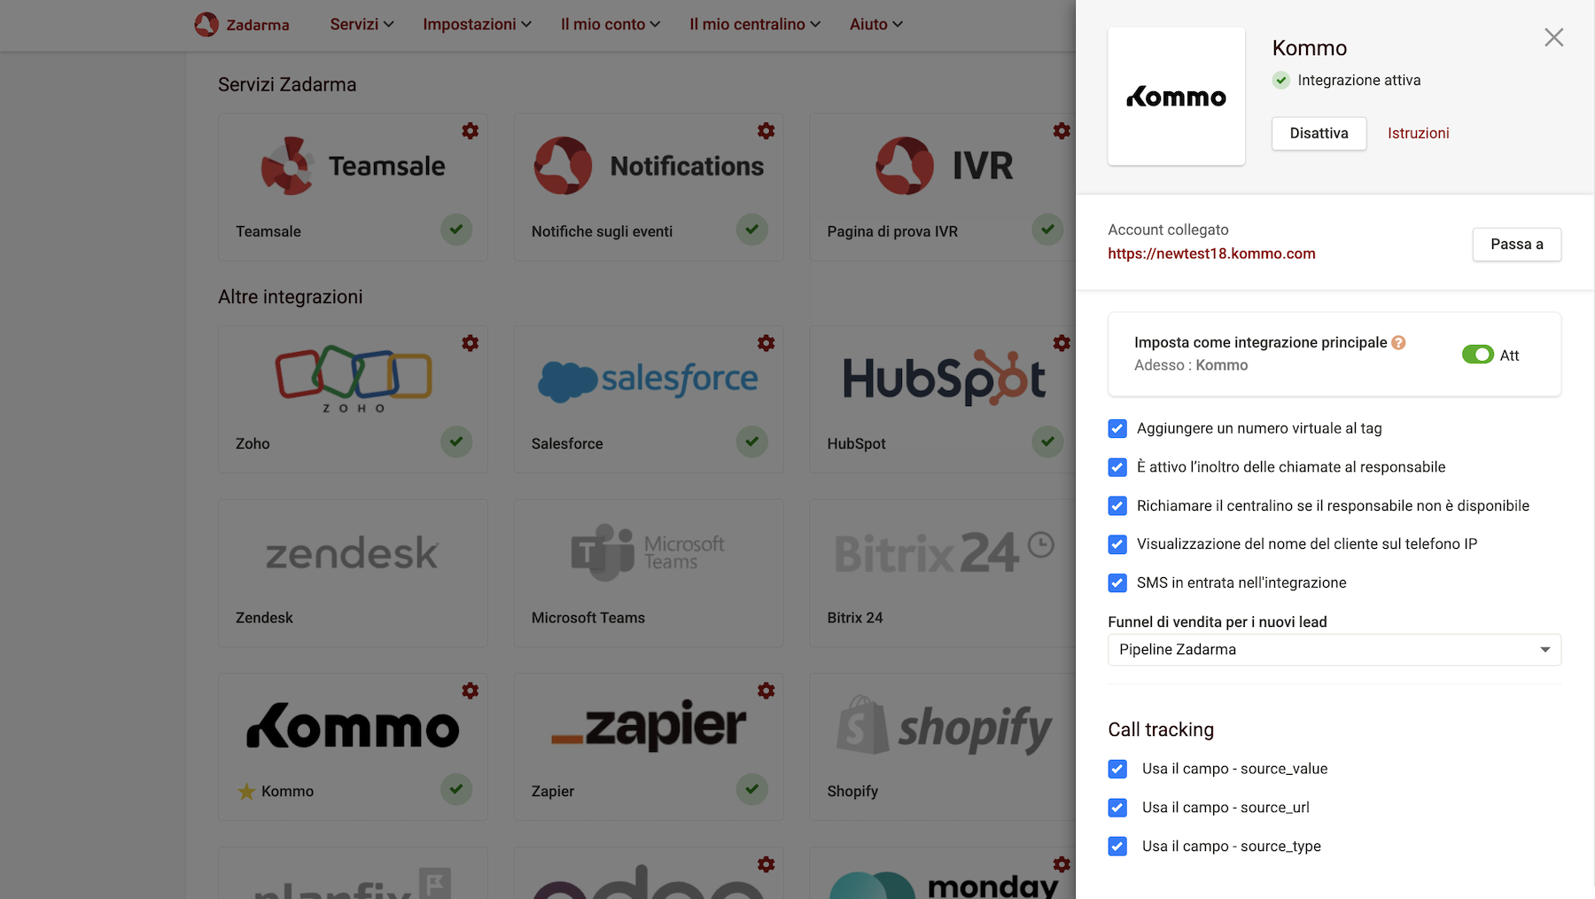This screenshot has height=899, width=1595.
Task: Click the green check on Pagina di prova IVR
Action: click(x=1047, y=230)
